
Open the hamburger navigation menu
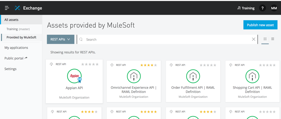pyautogui.click(x=7, y=8)
